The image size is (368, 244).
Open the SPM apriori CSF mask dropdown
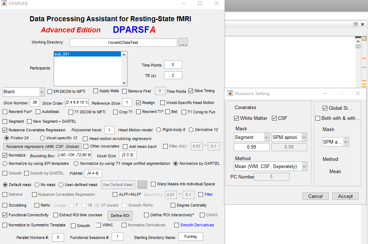pos(289,137)
